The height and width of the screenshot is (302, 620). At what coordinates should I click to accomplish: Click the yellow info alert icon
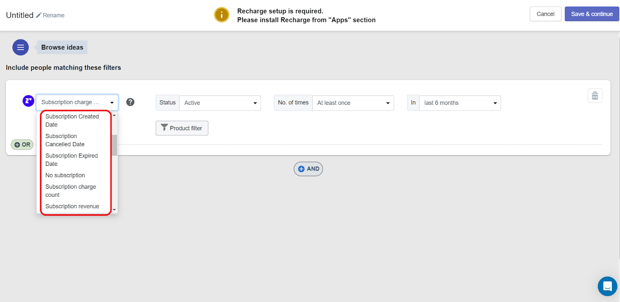pyautogui.click(x=222, y=15)
